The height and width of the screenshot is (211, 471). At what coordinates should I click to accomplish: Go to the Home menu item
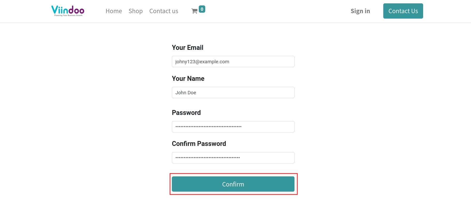(x=114, y=11)
